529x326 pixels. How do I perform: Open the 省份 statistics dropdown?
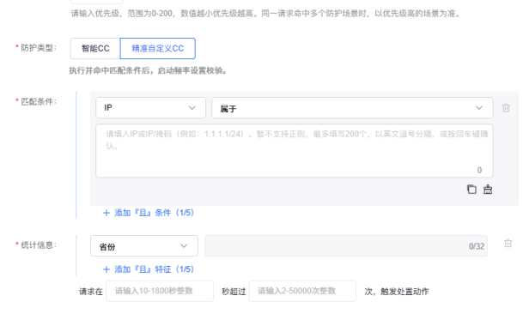click(x=144, y=245)
